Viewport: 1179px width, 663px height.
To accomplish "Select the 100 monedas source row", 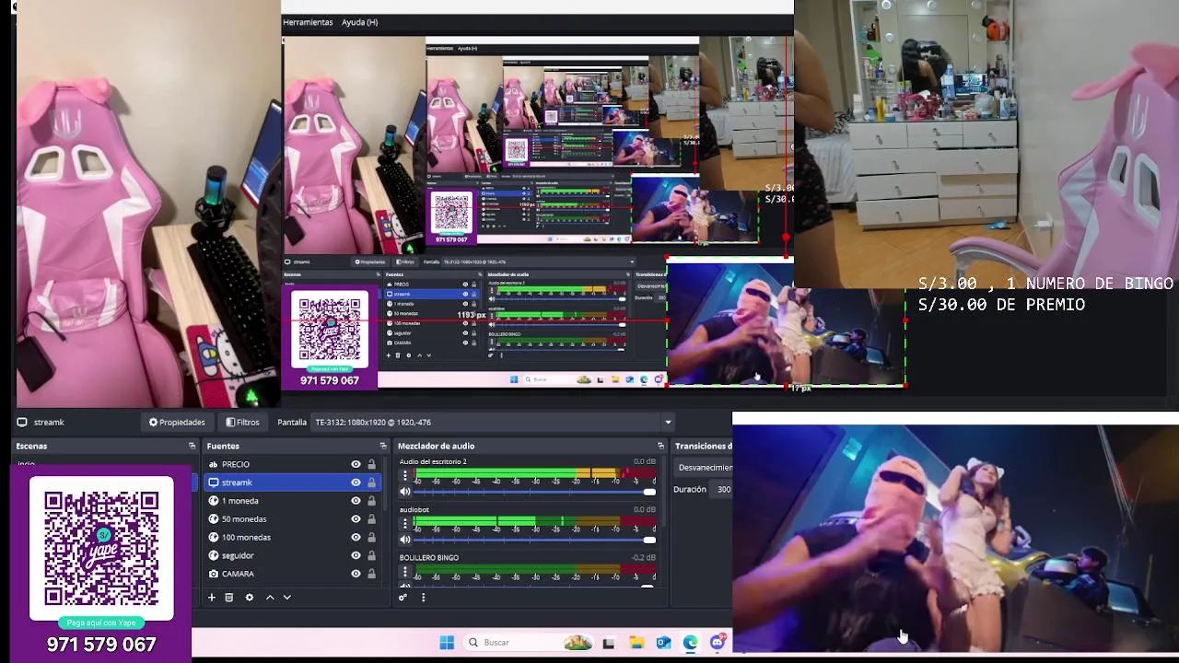I will pos(291,537).
